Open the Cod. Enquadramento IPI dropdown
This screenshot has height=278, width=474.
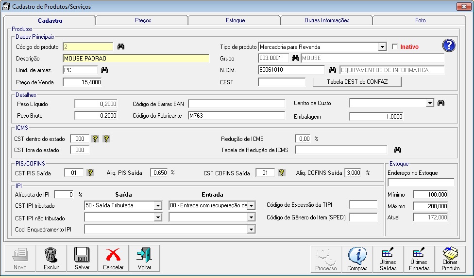[251, 229]
